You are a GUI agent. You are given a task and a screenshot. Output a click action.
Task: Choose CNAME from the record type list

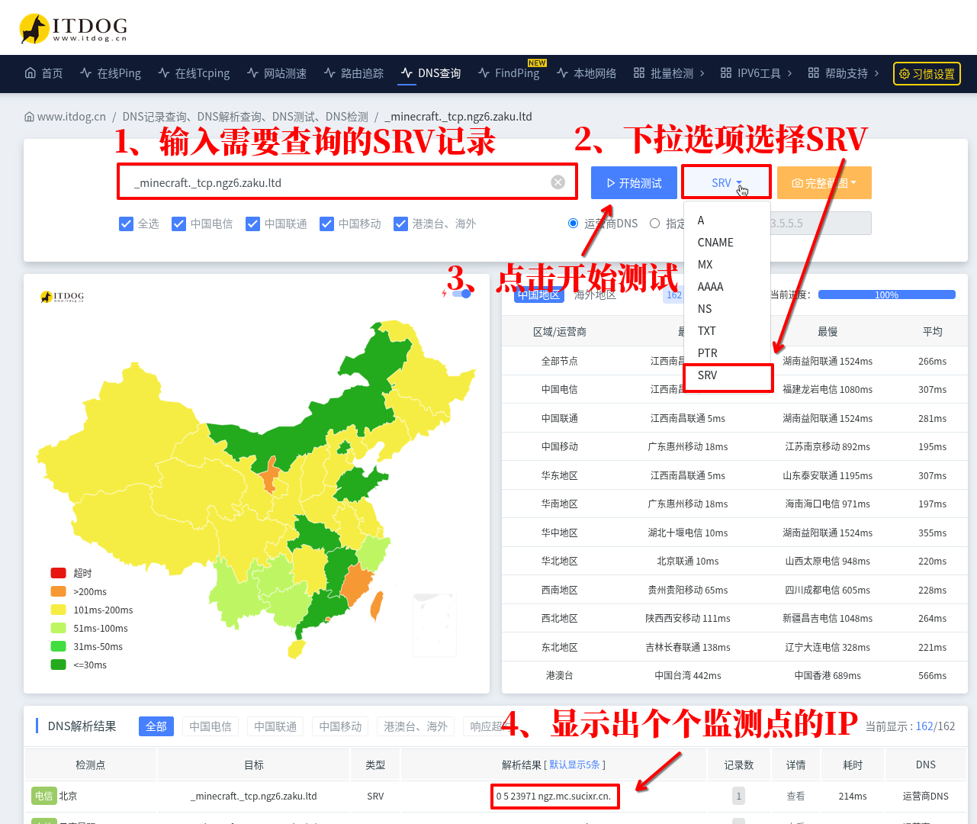click(715, 243)
